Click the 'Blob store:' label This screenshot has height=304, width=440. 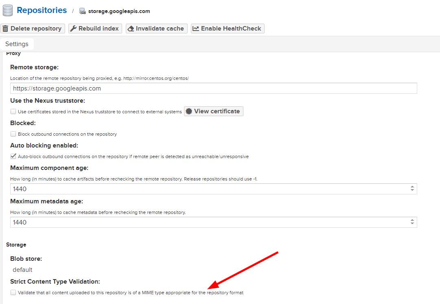coord(26,259)
